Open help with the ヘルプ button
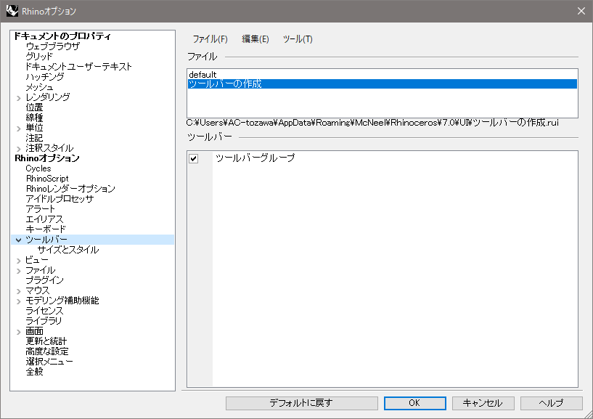 551,403
